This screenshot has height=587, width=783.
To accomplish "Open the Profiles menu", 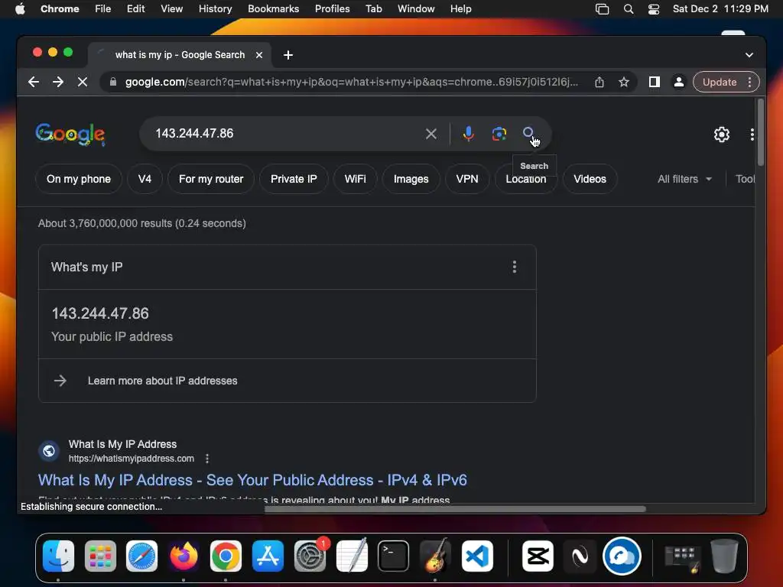I will pyautogui.click(x=332, y=9).
